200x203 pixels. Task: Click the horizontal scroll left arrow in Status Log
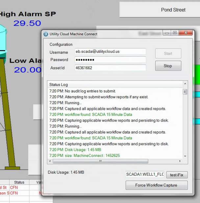coord(50,161)
